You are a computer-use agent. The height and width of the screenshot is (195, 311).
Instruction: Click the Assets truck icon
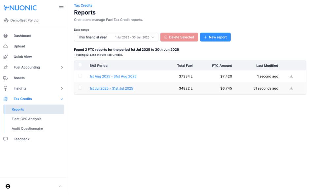pos(6,78)
